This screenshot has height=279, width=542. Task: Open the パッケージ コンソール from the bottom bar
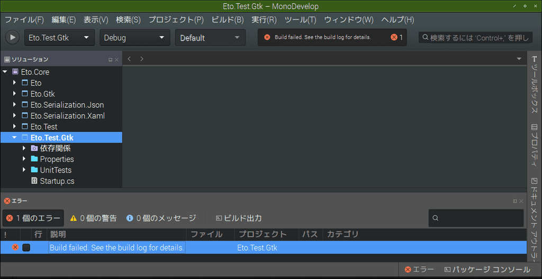coord(487,269)
